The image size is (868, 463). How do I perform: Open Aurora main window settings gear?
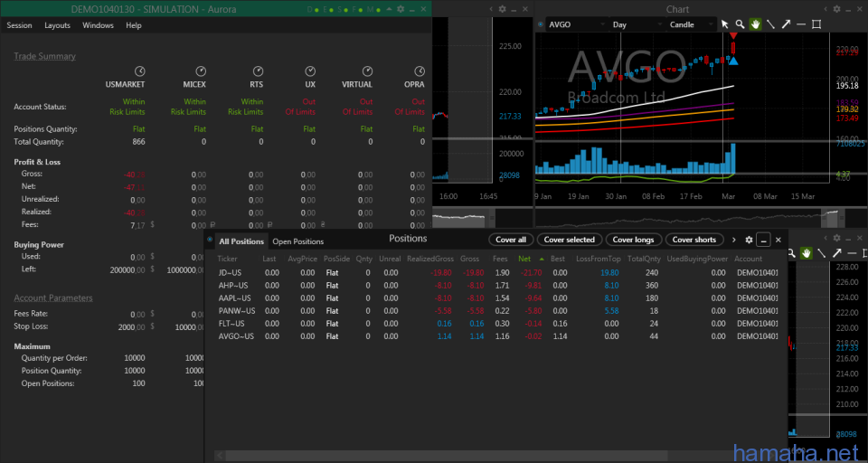click(401, 9)
